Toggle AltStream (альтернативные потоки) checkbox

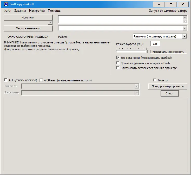pos(41,80)
